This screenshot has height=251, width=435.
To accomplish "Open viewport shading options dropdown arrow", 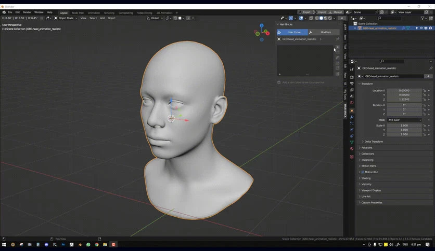I will pos(334,18).
